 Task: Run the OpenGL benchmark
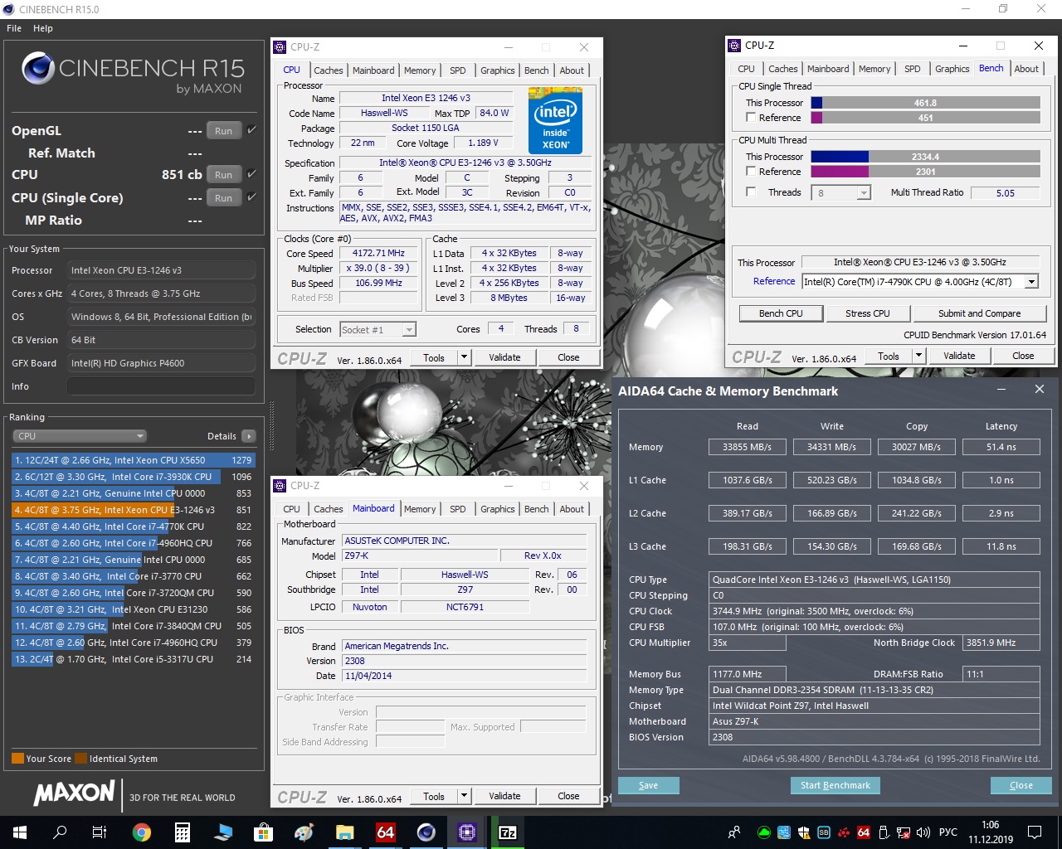(224, 131)
